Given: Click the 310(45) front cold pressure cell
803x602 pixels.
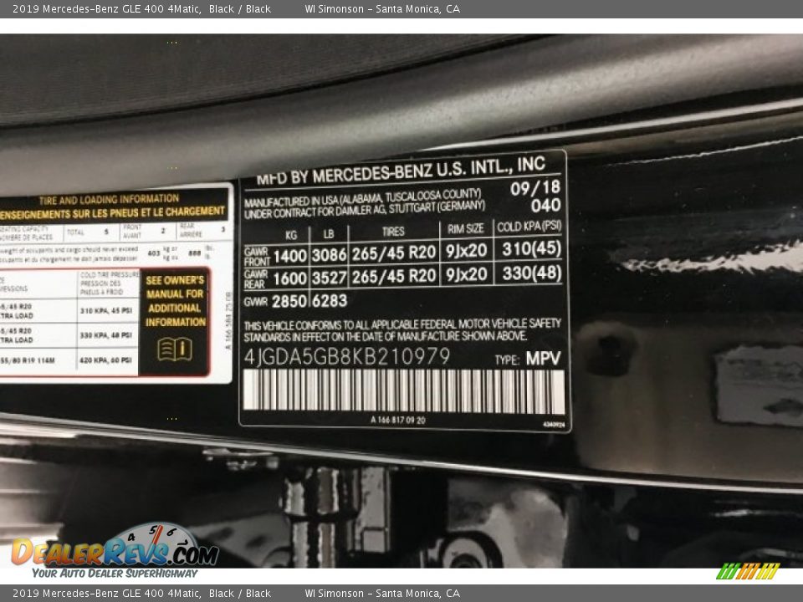Looking at the screenshot, I should tap(530, 249).
